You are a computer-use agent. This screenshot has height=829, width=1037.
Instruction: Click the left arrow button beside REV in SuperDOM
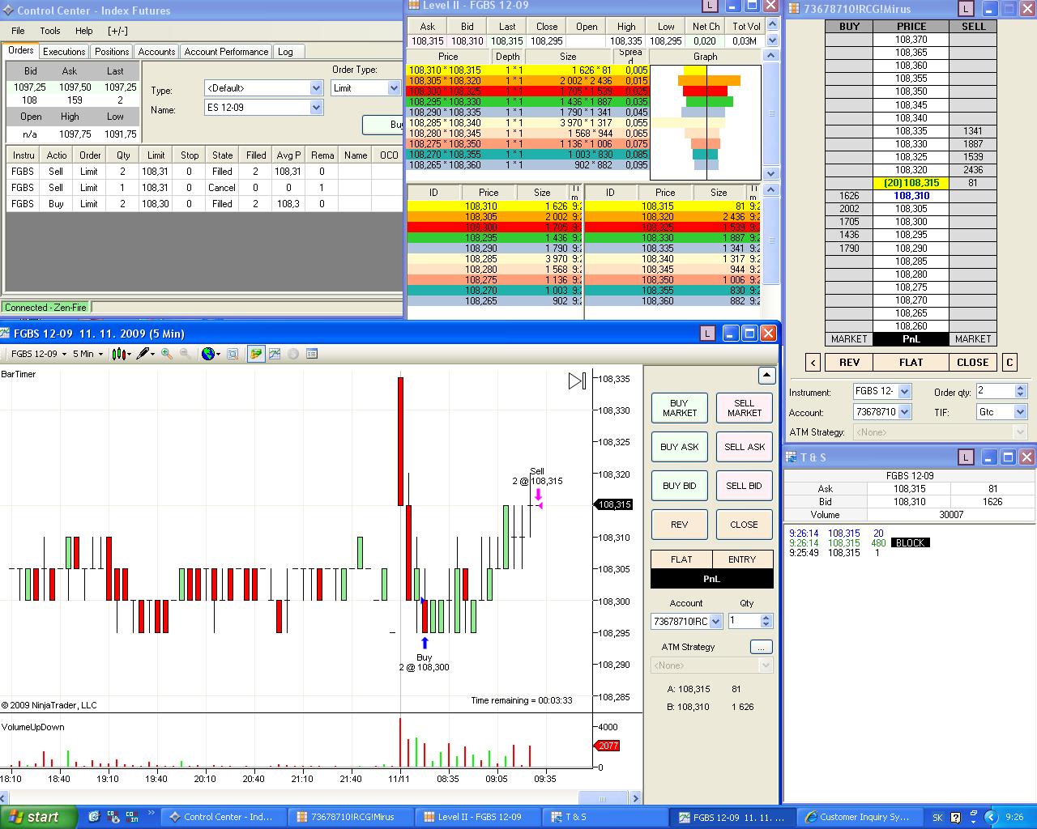[813, 362]
